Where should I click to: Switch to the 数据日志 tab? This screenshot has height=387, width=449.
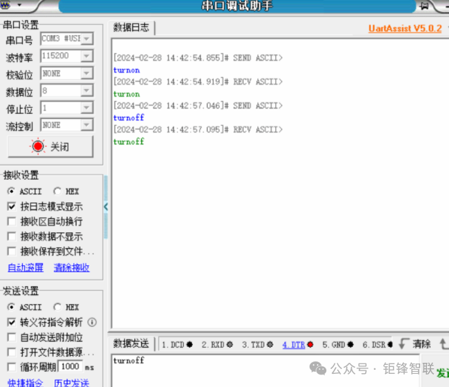132,28
